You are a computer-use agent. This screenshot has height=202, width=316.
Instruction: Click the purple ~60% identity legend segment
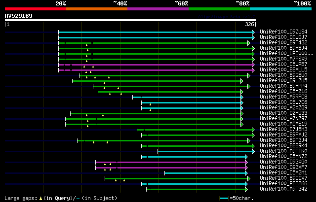158,9
